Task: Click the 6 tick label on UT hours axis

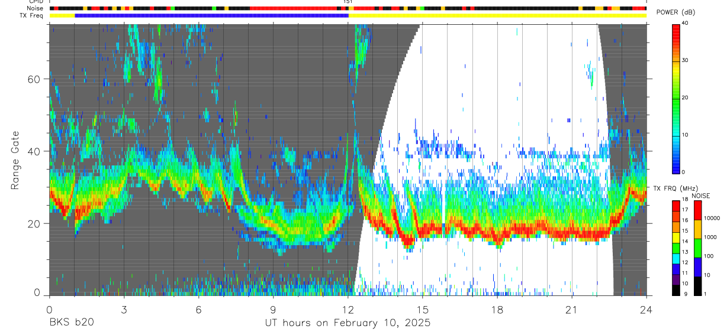Action: 198,309
